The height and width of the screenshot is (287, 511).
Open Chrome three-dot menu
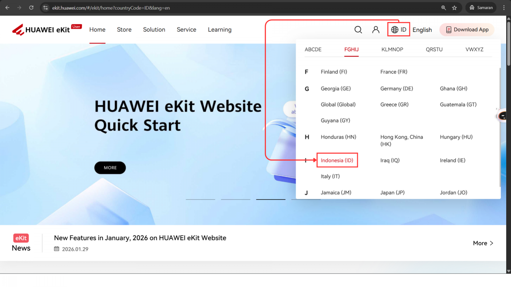(x=504, y=8)
